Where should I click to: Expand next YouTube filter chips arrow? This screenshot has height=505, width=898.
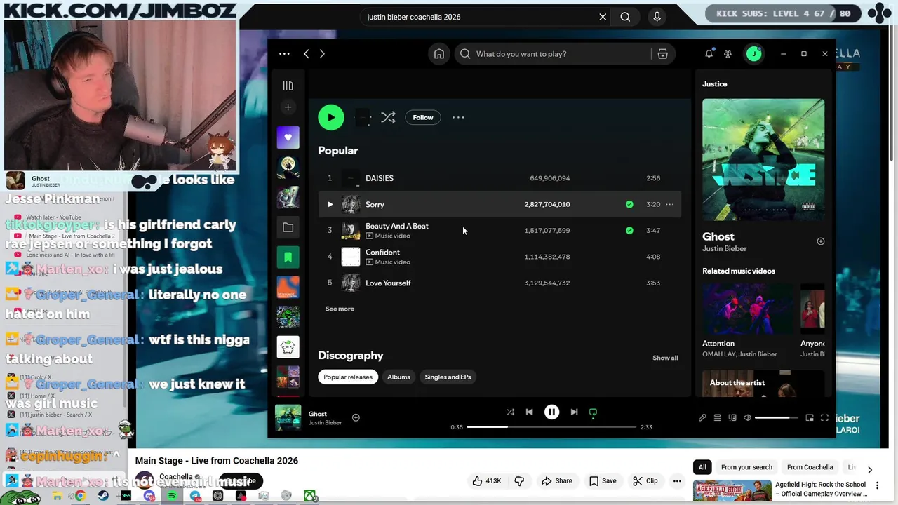click(x=870, y=469)
